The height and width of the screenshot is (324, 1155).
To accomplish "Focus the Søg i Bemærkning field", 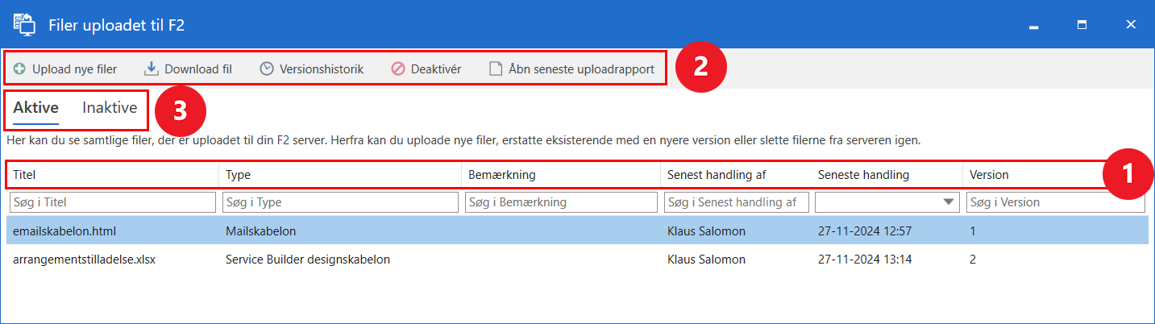I will [x=562, y=202].
